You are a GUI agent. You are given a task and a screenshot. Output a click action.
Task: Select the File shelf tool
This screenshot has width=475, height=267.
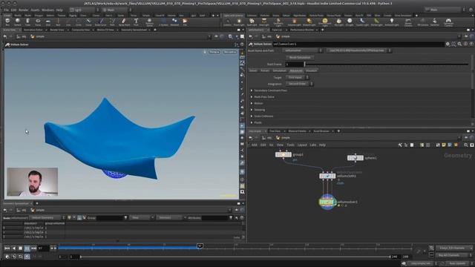click(x=185, y=22)
